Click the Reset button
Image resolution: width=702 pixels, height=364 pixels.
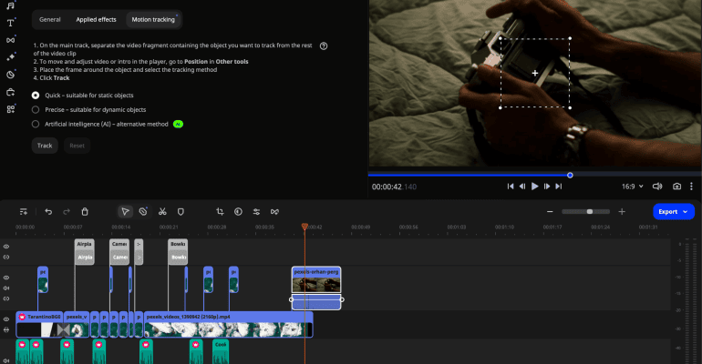77,146
